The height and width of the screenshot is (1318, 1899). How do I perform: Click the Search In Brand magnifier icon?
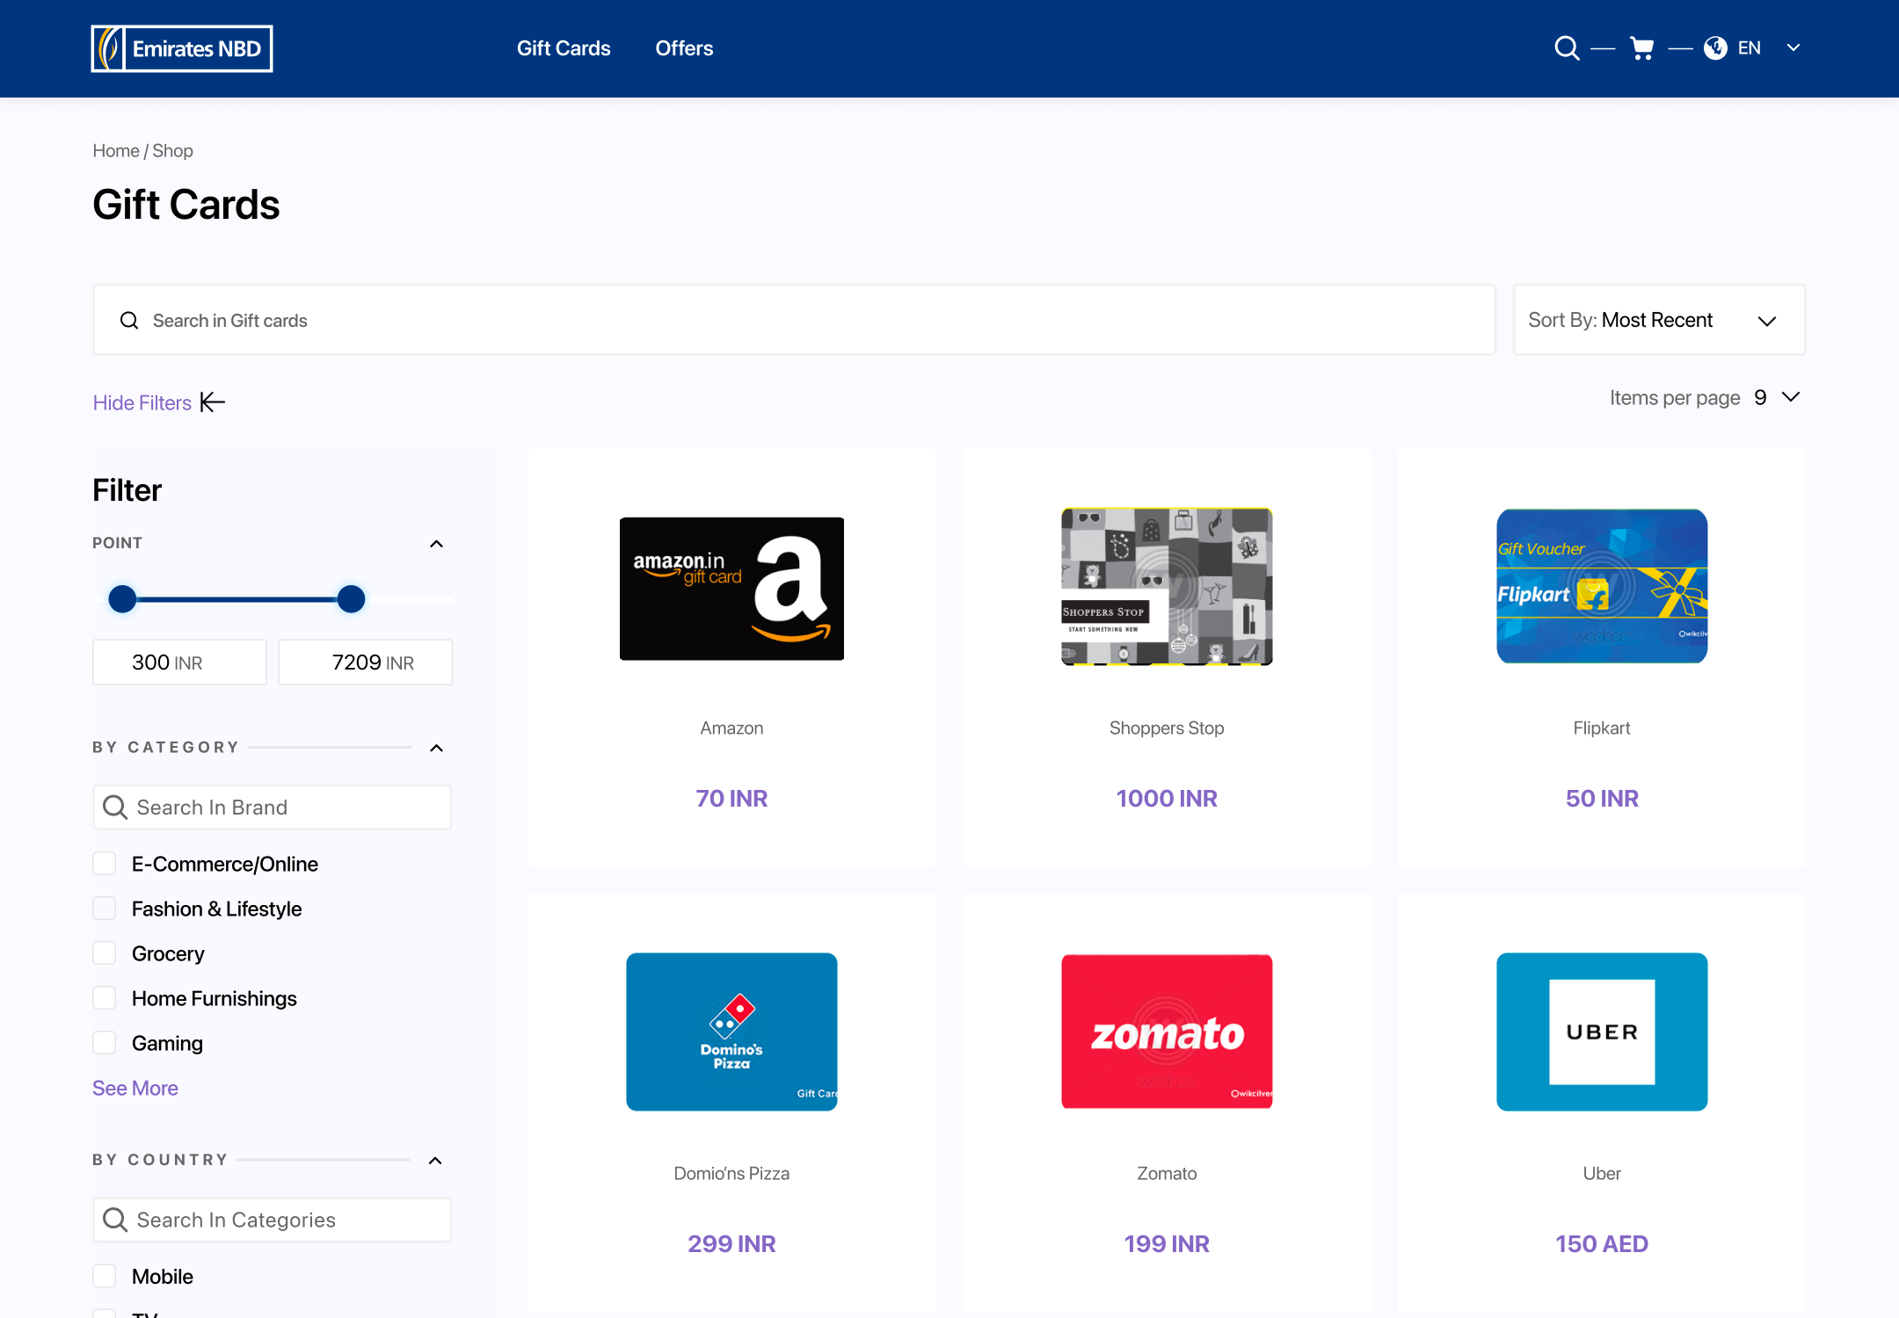(x=115, y=807)
